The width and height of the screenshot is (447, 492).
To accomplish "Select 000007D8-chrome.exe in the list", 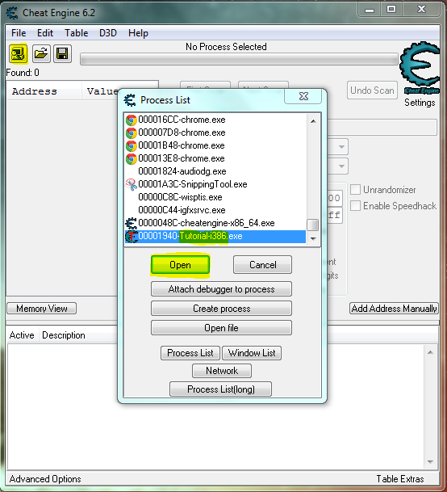I will (x=215, y=132).
